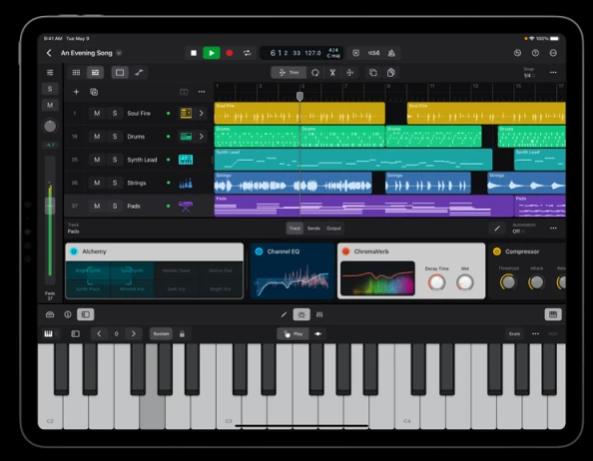Mute the Synth Lead track
Viewport: 593px width, 461px height.
point(97,160)
